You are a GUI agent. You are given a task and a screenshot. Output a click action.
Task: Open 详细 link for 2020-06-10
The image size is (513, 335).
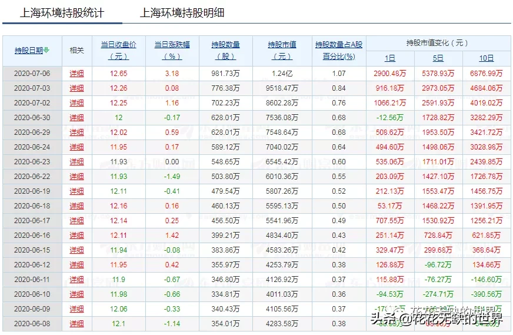click(x=76, y=294)
